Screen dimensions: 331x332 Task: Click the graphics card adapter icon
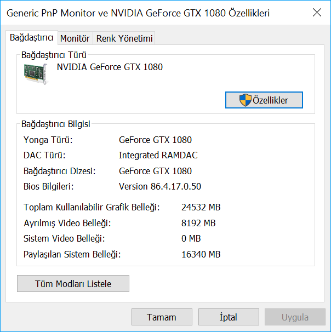pos(36,74)
